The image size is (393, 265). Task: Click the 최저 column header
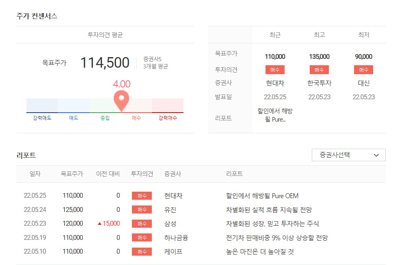click(364, 34)
